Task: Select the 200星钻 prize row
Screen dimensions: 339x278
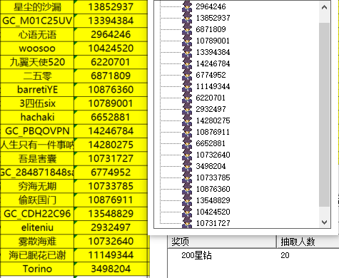Action: (253, 255)
